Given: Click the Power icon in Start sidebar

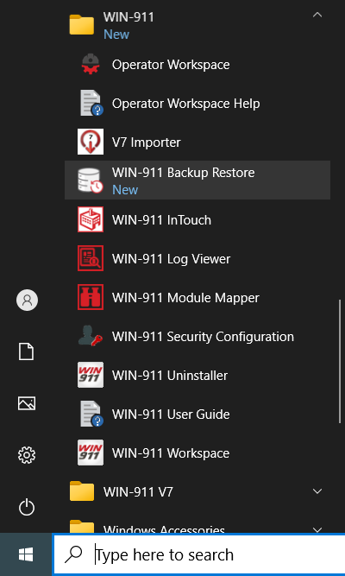Looking at the screenshot, I should point(27,508).
